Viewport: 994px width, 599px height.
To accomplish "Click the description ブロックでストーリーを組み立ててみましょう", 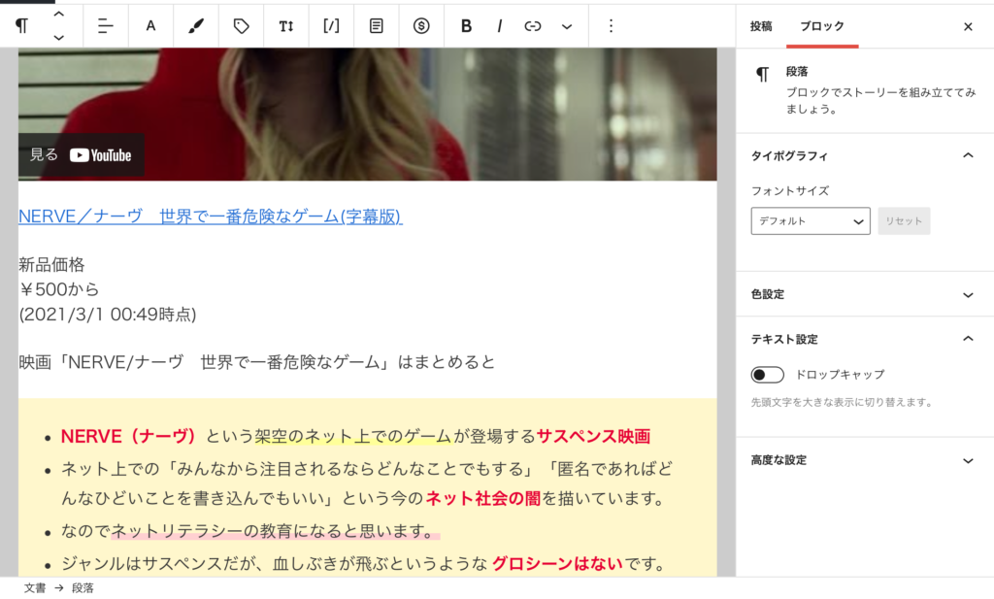I will pos(880,100).
